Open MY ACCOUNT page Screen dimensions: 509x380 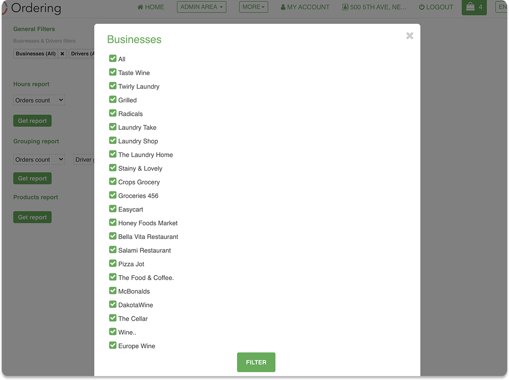pyautogui.click(x=305, y=7)
